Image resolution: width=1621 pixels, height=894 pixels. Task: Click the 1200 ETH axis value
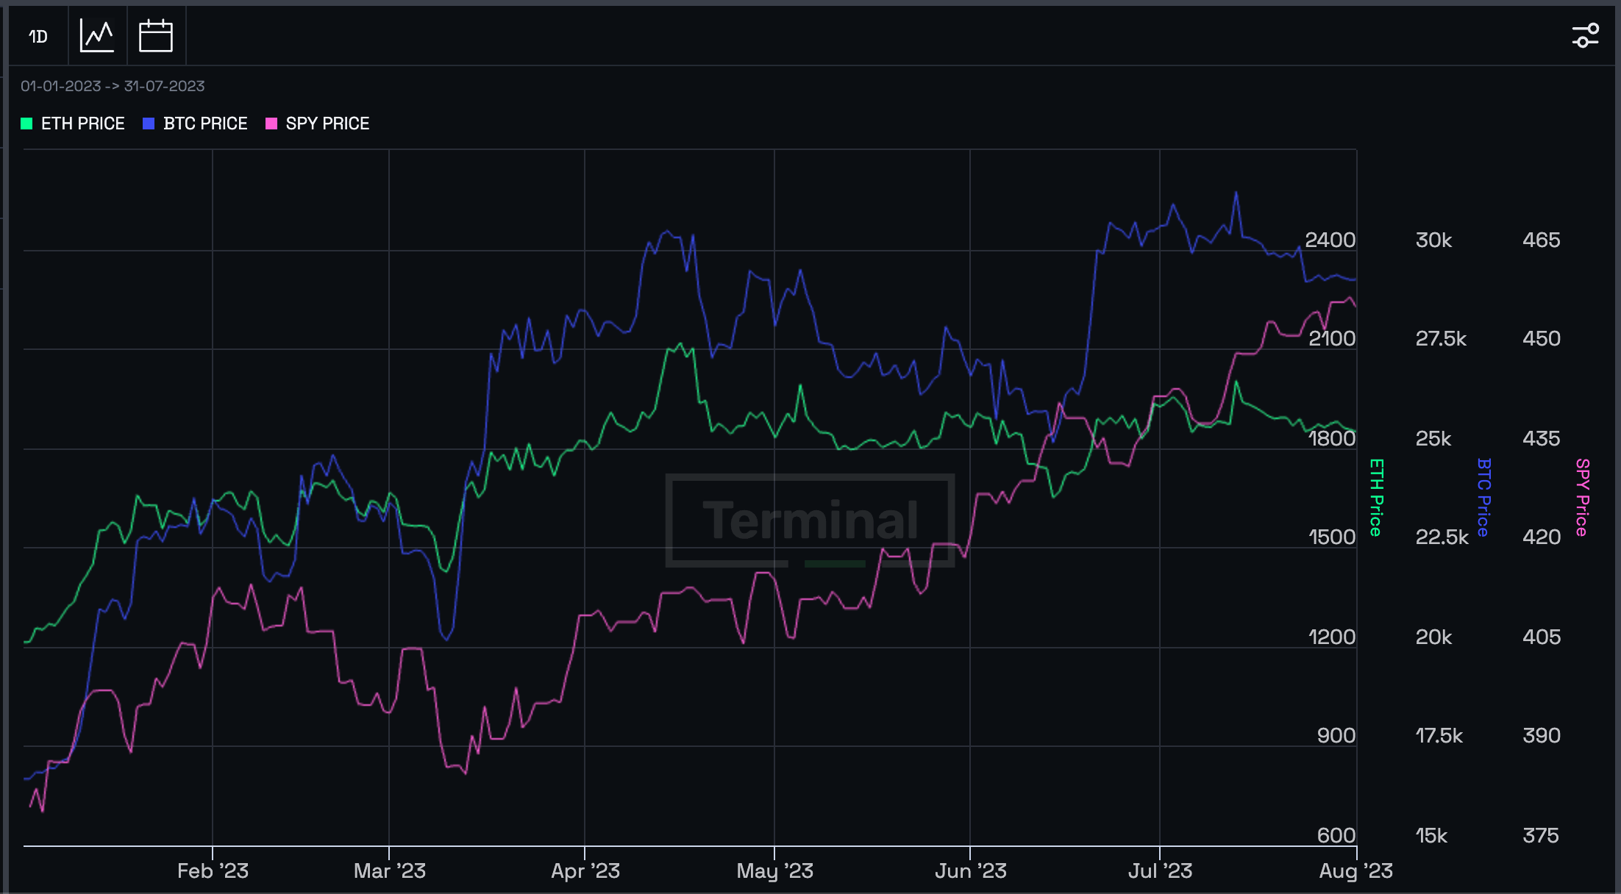[x=1331, y=637]
